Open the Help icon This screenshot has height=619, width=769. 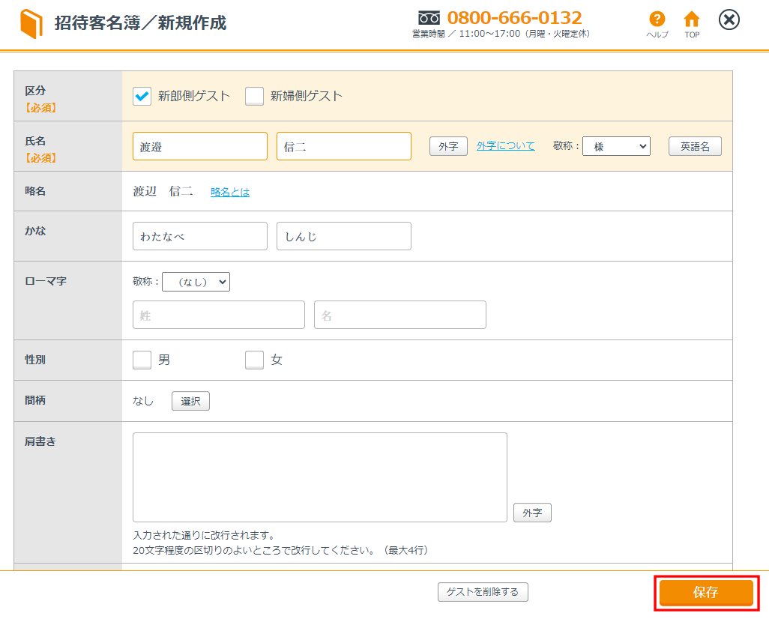click(x=657, y=20)
